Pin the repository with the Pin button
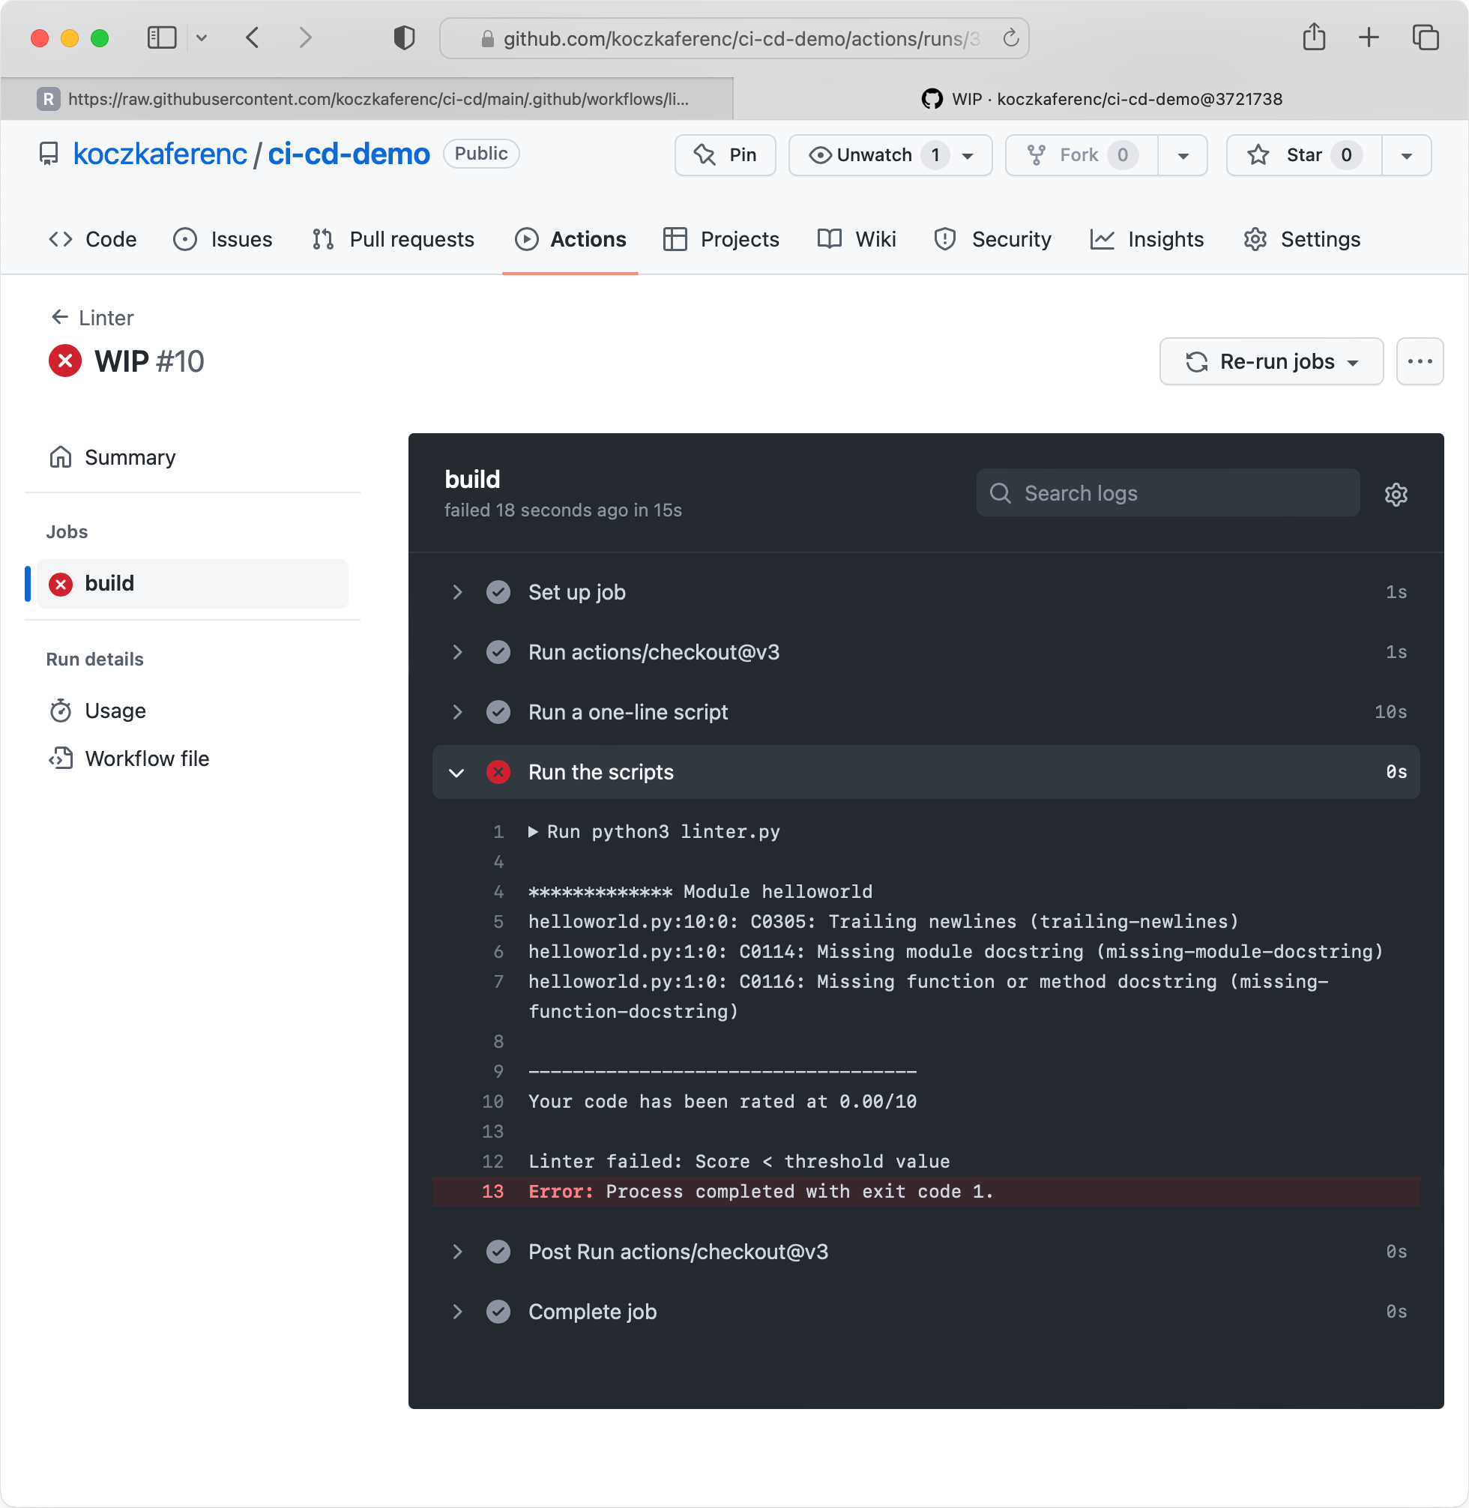This screenshot has height=1508, width=1469. click(x=726, y=155)
